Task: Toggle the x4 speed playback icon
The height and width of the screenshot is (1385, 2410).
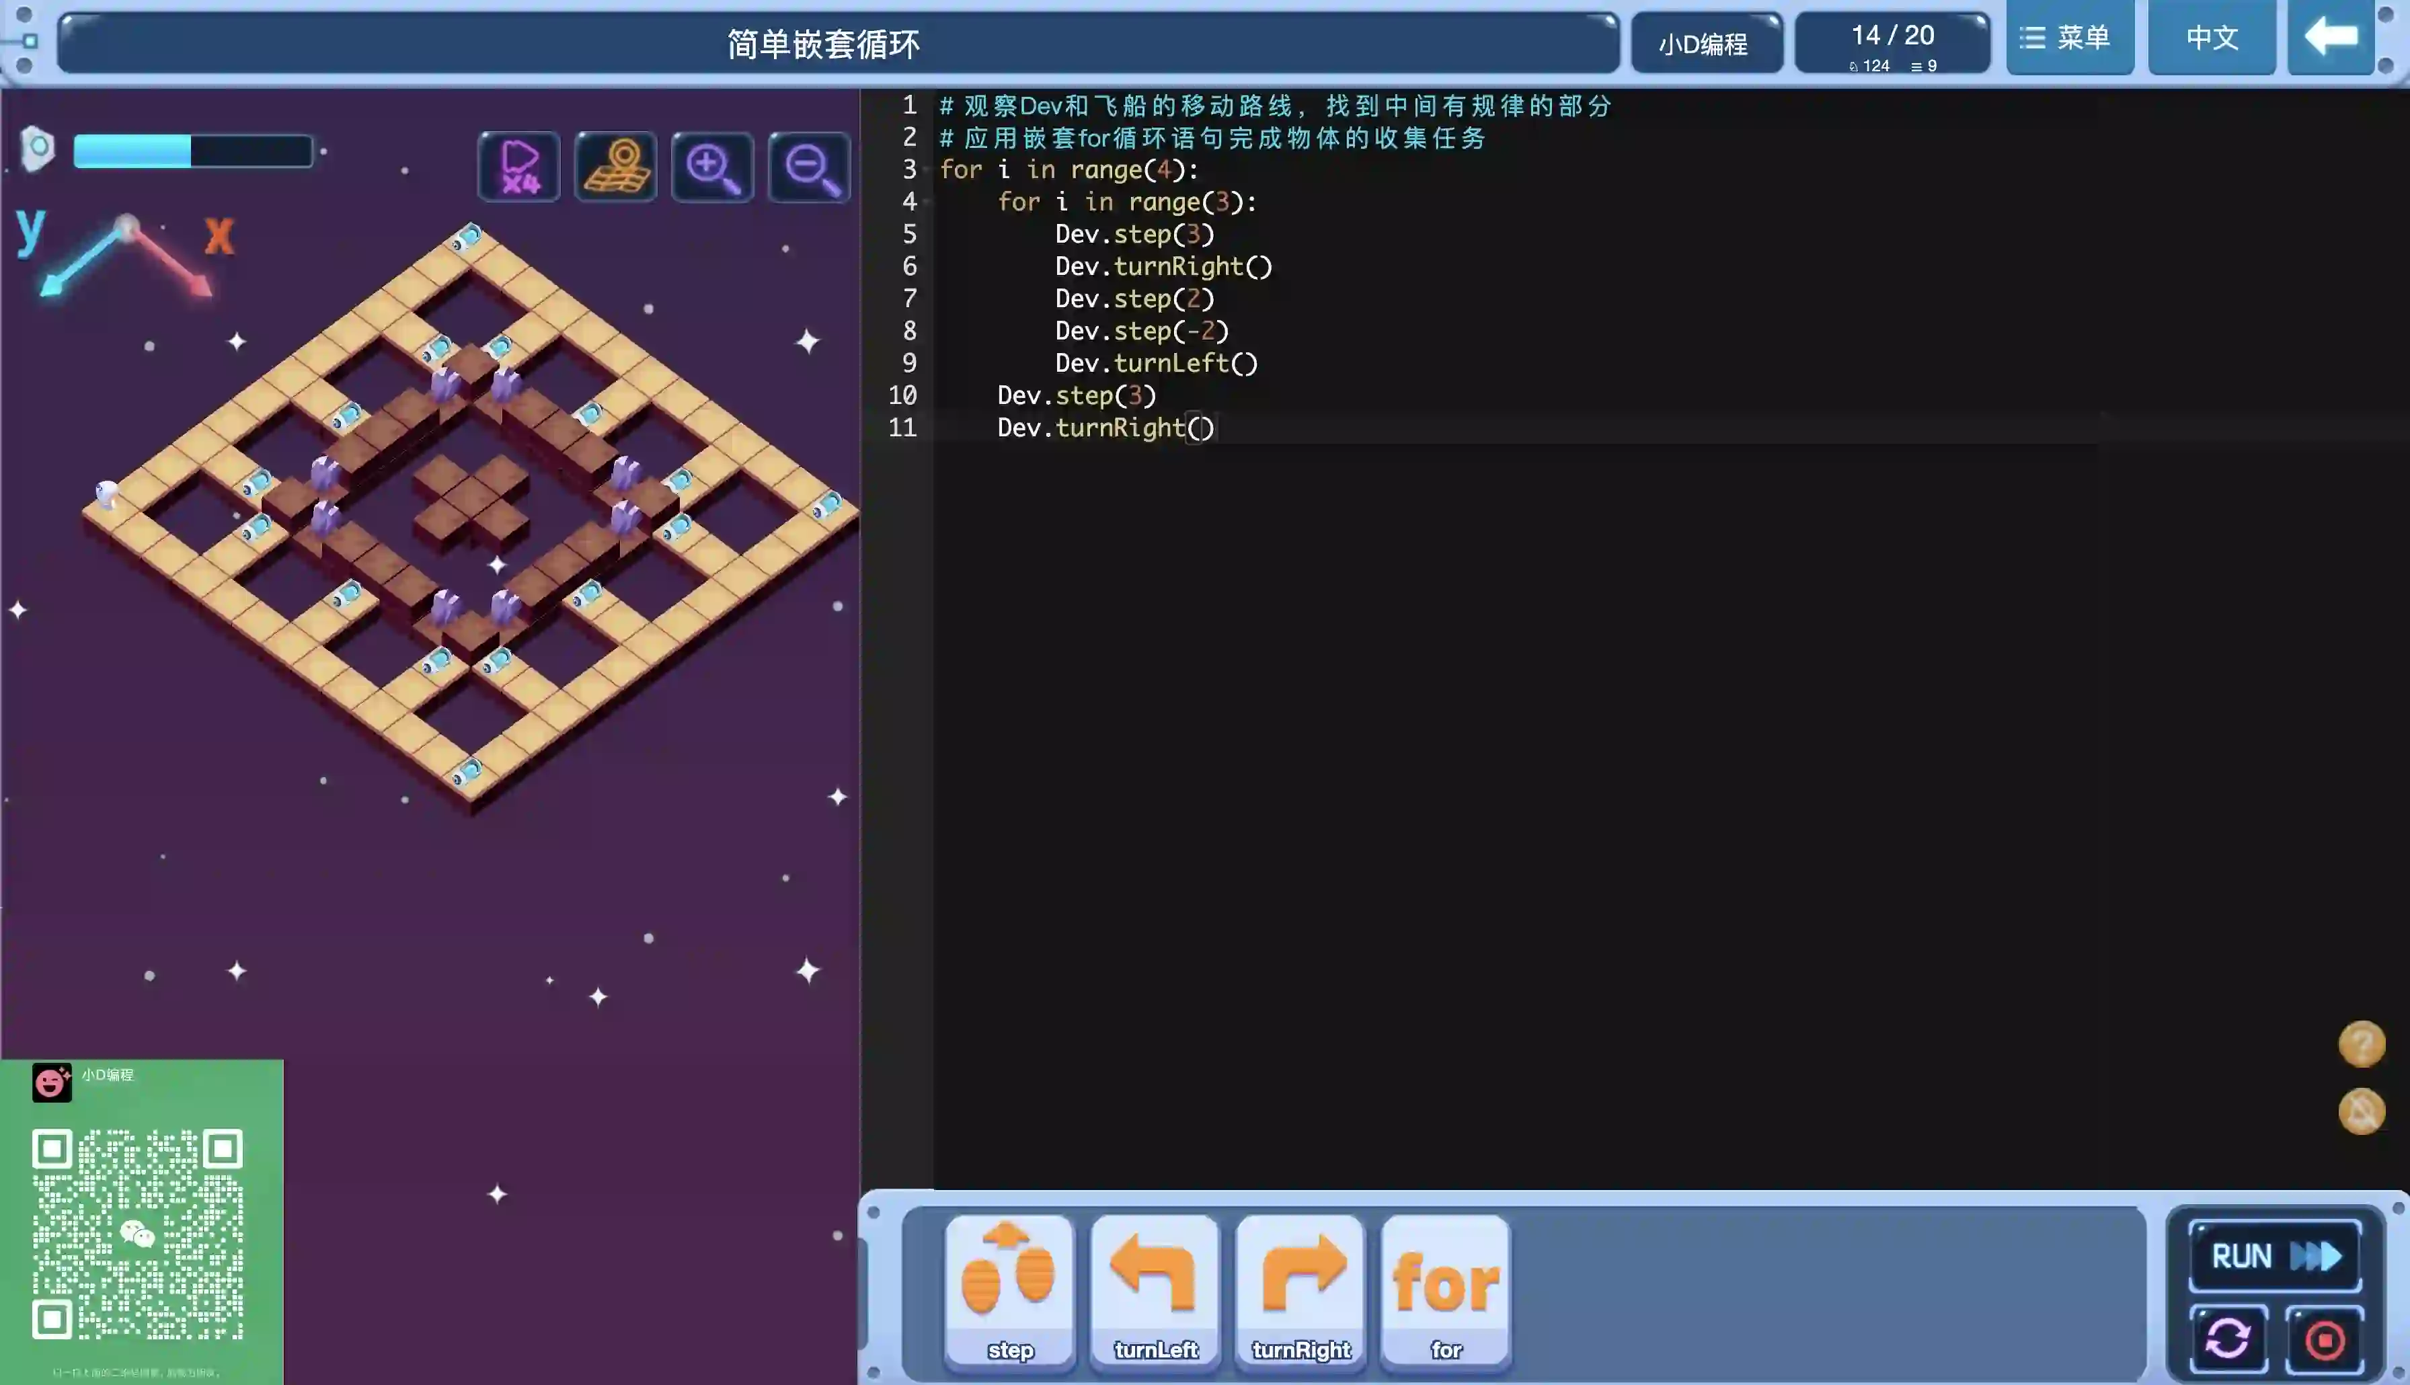Action: coord(519,167)
